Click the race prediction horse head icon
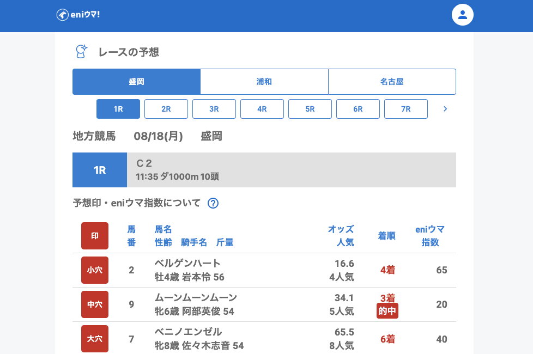 [x=81, y=52]
